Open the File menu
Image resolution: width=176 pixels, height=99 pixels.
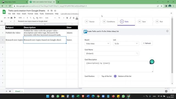9,14
